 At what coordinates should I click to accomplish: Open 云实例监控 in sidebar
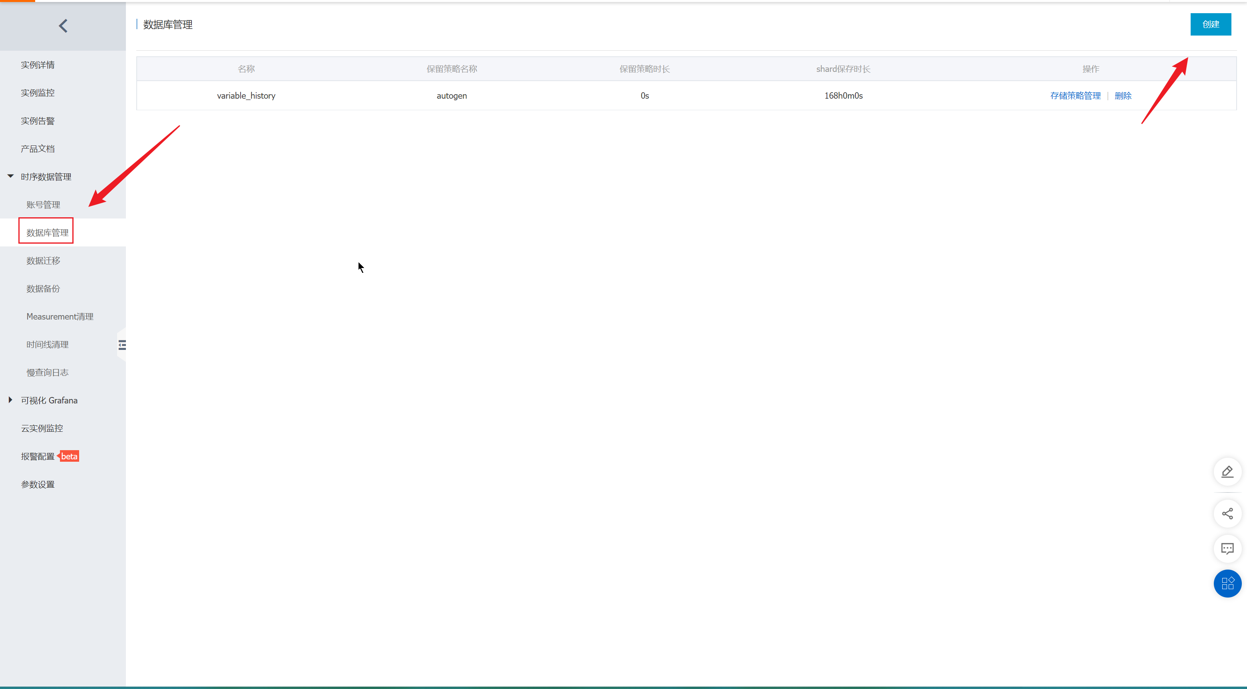(42, 428)
